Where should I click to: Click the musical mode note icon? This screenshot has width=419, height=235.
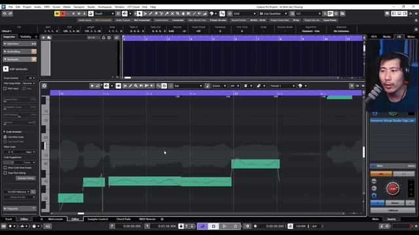pyautogui.click(x=208, y=86)
